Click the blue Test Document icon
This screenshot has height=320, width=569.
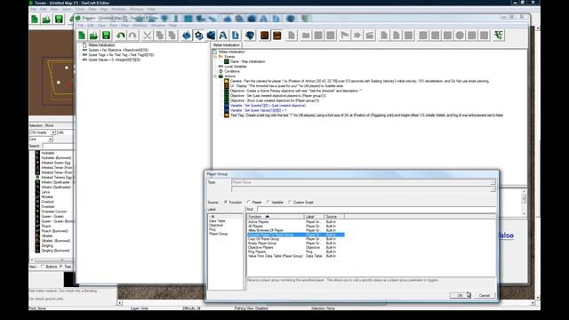250,36
